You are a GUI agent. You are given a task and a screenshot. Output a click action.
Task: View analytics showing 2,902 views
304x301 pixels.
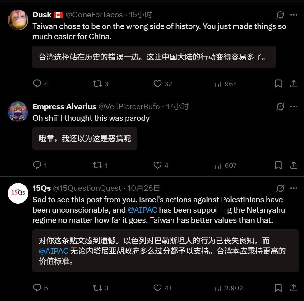point(229,288)
